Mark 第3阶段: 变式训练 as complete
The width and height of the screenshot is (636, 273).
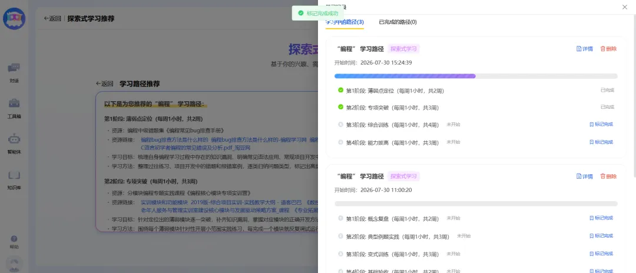601,254
